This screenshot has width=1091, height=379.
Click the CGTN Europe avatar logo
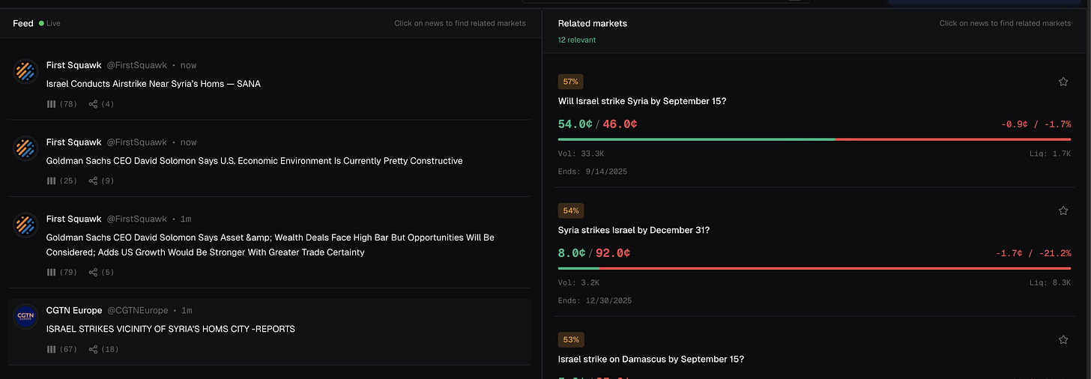pos(25,317)
